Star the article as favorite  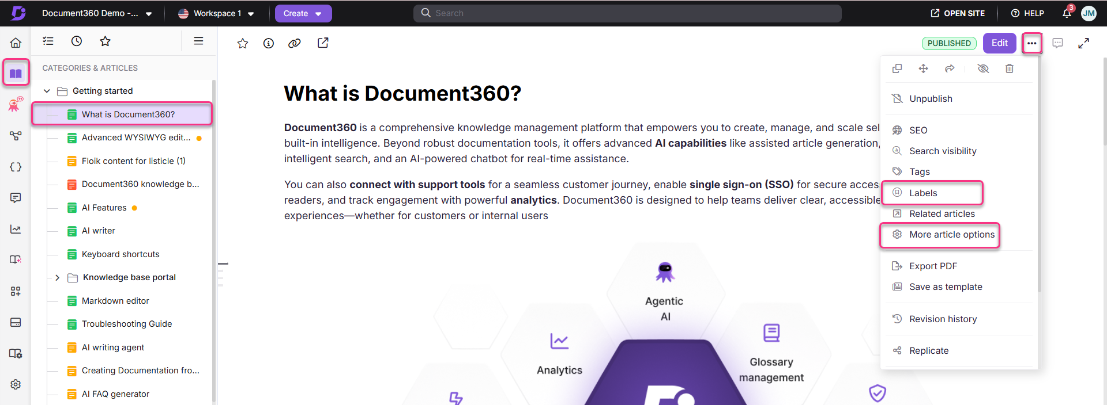[243, 43]
